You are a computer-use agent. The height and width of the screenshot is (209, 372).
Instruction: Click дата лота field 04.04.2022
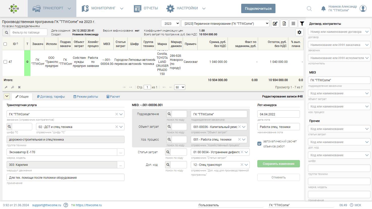click(x=278, y=114)
